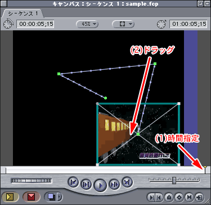
Task: Click the Add Marker button
Action: point(169,197)
